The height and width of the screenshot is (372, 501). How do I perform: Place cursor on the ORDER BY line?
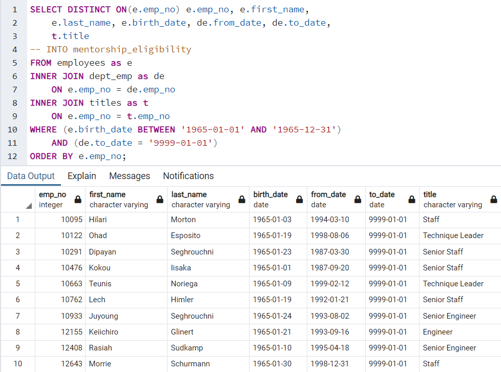tap(78, 156)
